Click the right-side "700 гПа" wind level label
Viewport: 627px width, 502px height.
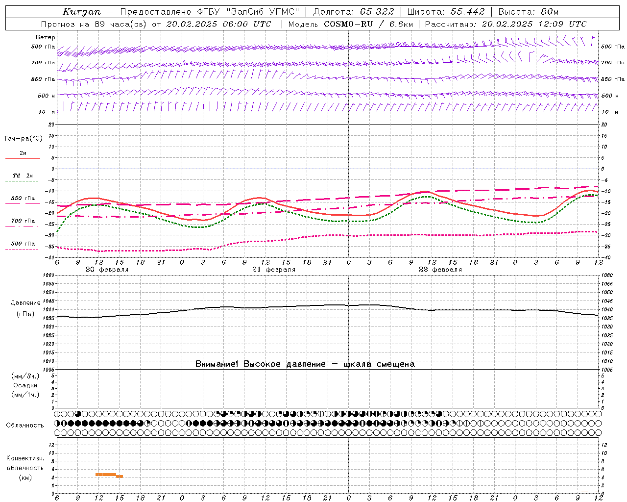613,63
